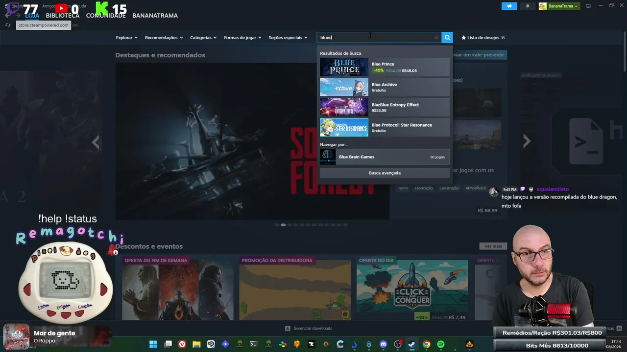Go to the previous featured carousel item
627x352 pixels.
[96, 142]
